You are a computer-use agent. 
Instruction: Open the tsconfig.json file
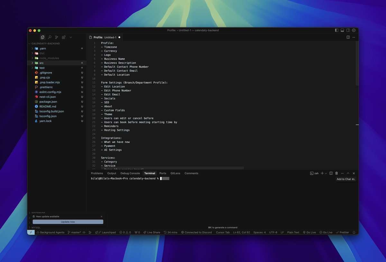tap(48, 116)
